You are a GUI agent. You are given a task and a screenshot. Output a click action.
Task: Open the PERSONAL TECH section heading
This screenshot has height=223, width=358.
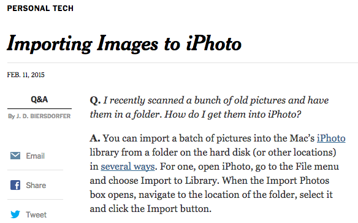40,8
